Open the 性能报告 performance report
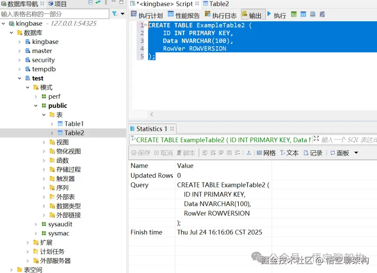The image size is (377, 273). [184, 15]
